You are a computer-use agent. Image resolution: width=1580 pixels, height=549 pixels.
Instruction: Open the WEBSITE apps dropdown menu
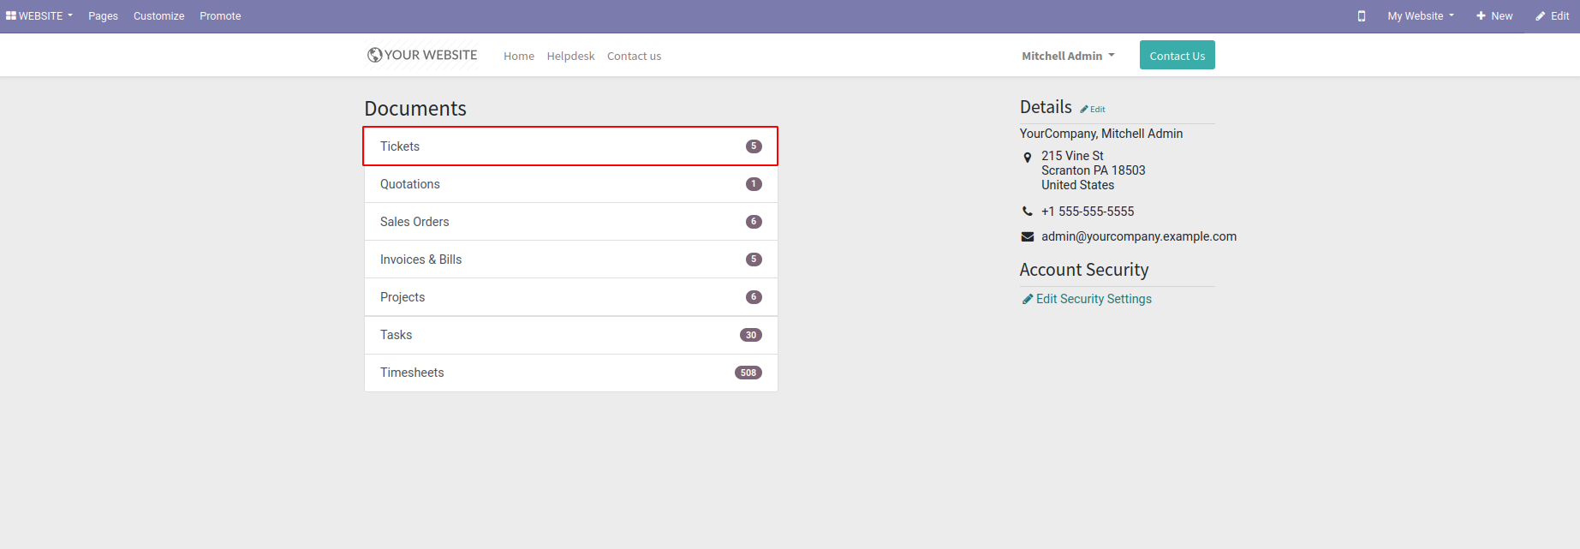click(39, 16)
